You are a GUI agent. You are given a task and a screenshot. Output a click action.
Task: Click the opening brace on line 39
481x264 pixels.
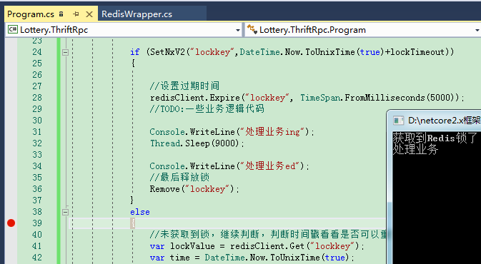coord(132,223)
